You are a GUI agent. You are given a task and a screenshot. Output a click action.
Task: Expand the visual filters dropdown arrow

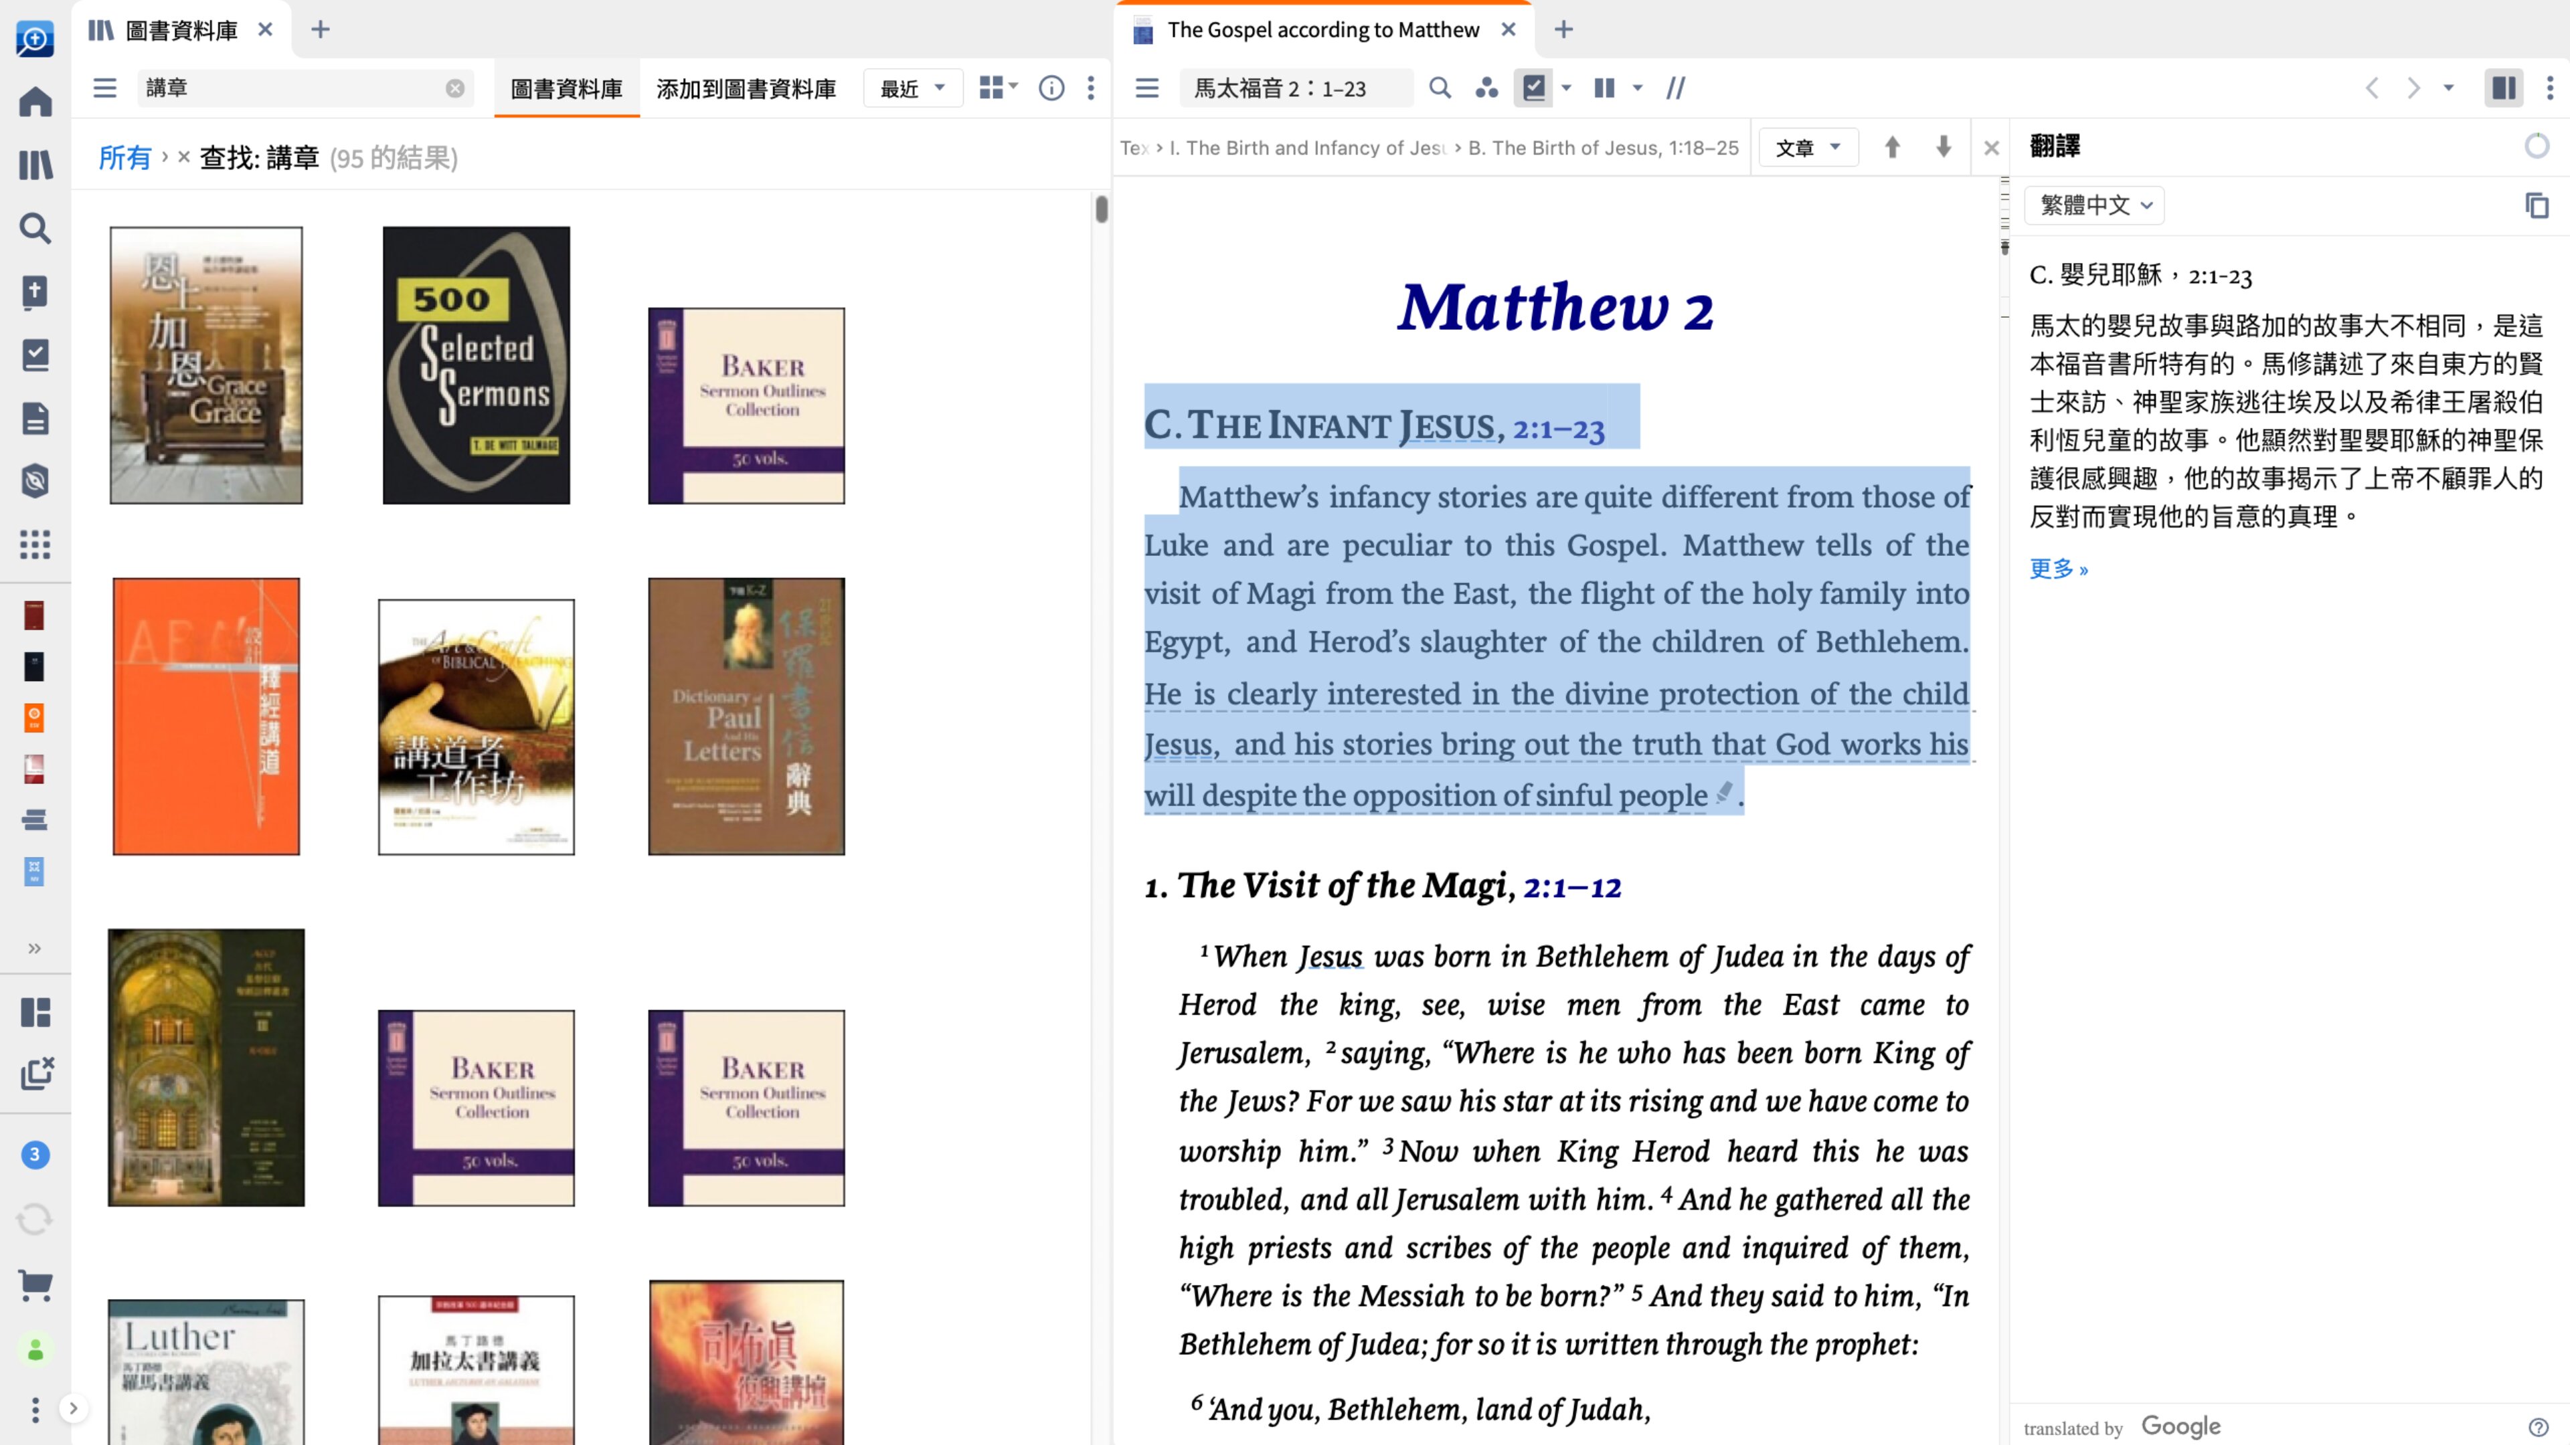coord(1566,88)
